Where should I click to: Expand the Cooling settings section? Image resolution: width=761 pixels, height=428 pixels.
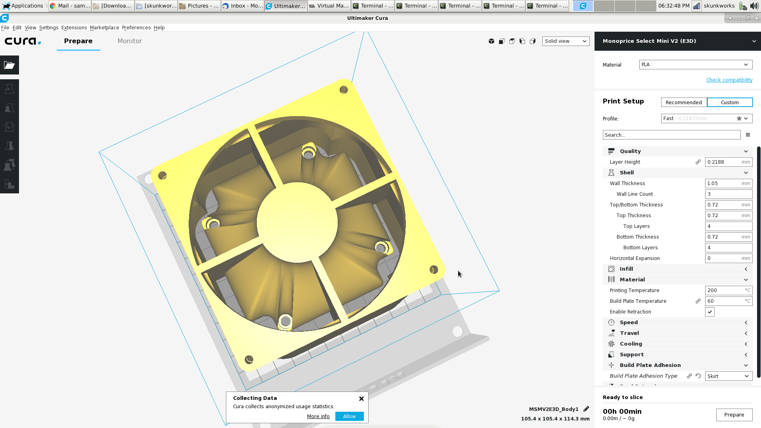pyautogui.click(x=678, y=344)
